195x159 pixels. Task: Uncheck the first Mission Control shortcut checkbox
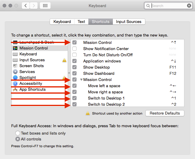[74, 42]
